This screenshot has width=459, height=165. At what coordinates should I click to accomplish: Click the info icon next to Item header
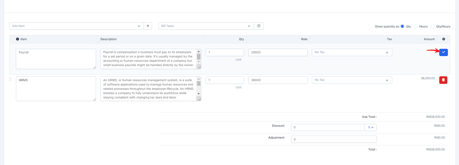pyautogui.click(x=18, y=39)
